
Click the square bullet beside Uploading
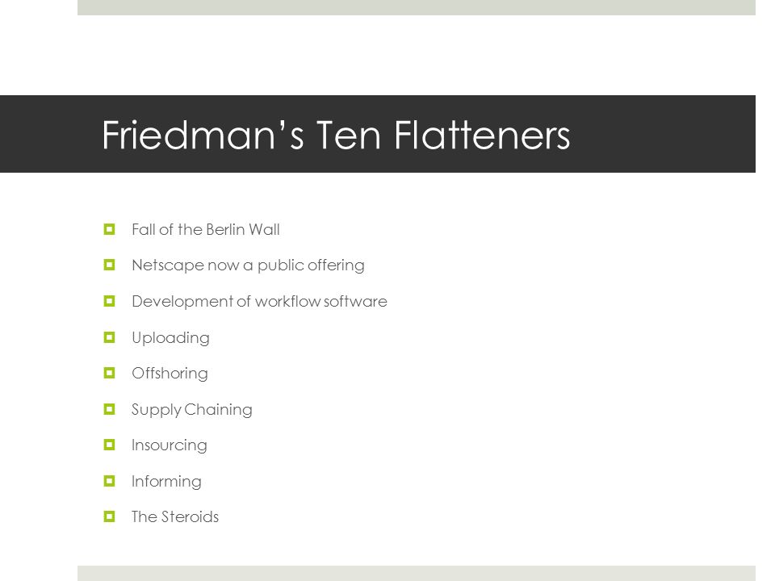pyautogui.click(x=109, y=337)
